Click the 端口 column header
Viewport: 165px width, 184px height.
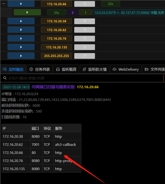(36, 128)
